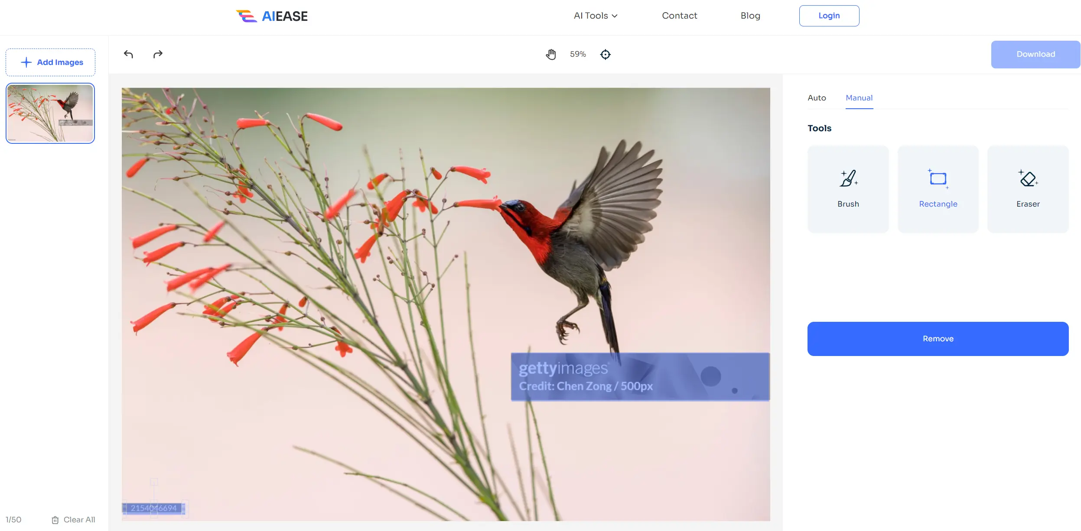
Task: Click the Blog nav link
Action: coord(750,14)
